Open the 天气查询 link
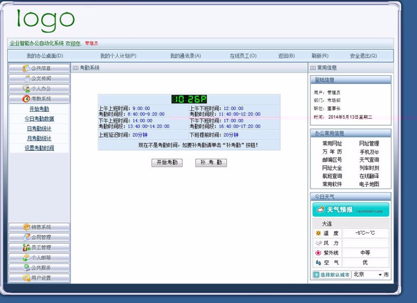 coord(369,160)
